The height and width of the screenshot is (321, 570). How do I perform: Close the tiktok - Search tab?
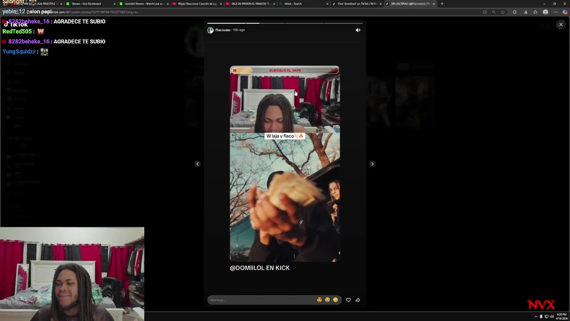point(327,4)
